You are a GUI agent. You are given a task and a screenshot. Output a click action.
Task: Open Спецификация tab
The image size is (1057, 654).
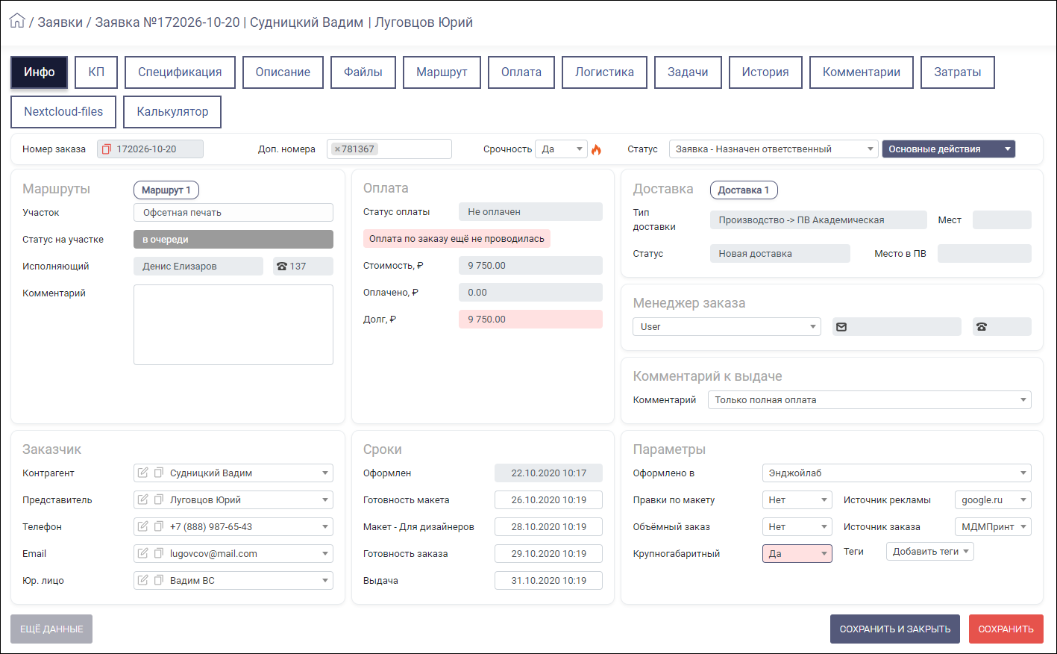[x=180, y=72]
